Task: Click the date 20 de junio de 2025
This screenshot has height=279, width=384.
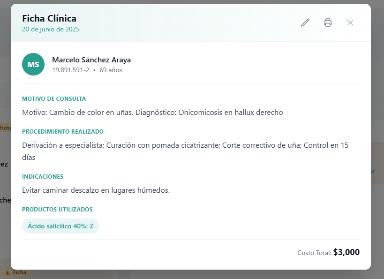Action: [51, 29]
